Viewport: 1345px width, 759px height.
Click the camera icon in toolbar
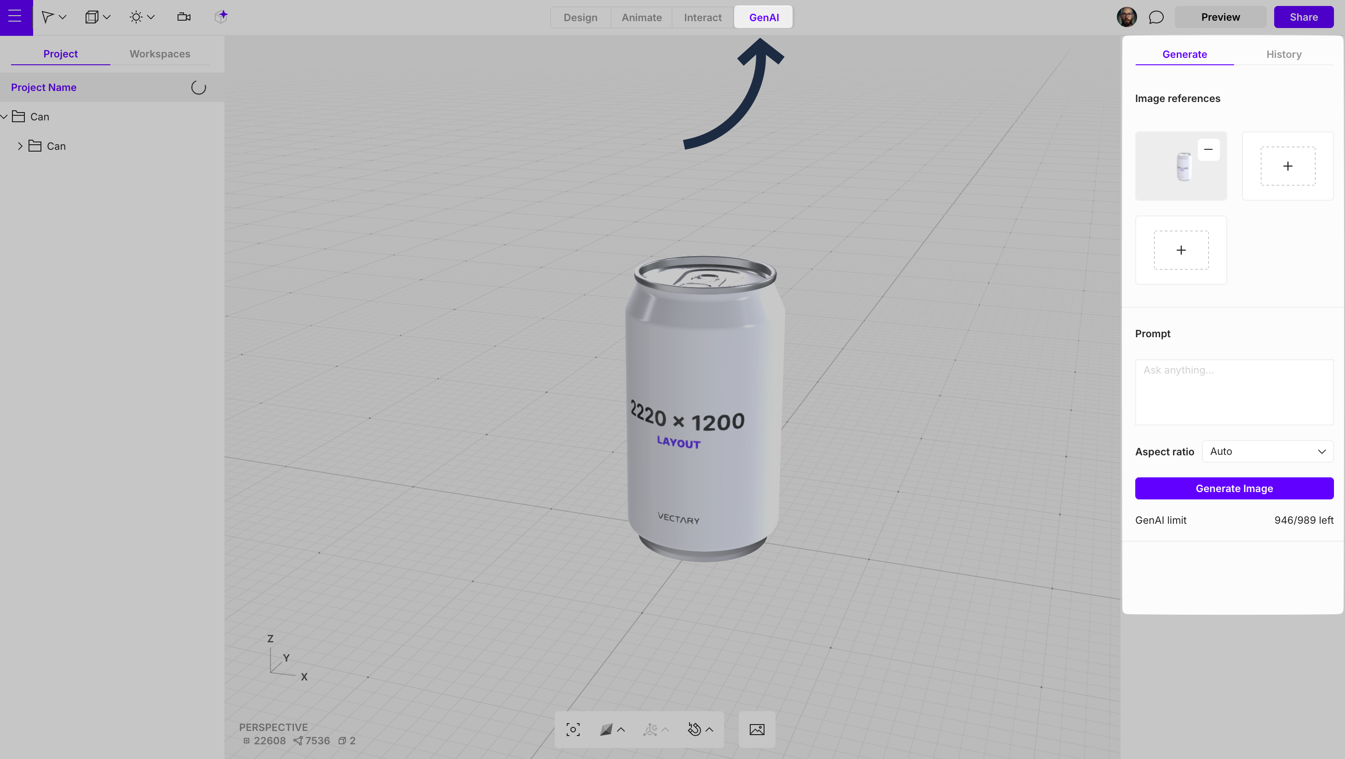pos(184,17)
